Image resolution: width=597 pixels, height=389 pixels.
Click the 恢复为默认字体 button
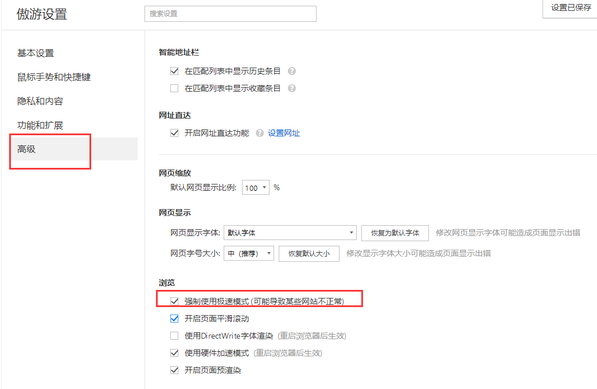pyautogui.click(x=395, y=233)
